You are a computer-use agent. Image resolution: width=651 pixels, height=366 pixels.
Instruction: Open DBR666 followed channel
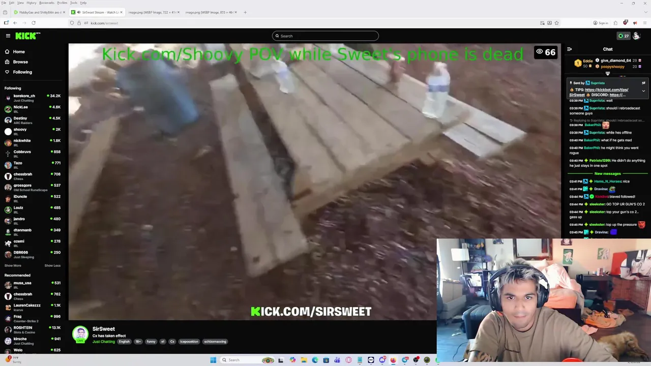33,254
